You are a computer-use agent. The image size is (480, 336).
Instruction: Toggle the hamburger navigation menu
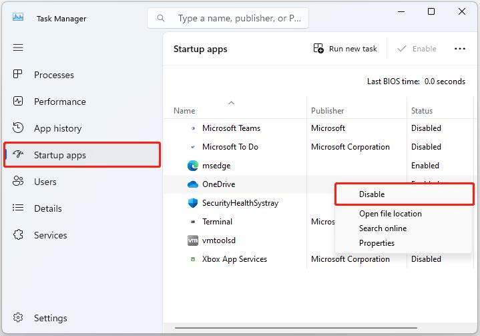[x=18, y=47]
